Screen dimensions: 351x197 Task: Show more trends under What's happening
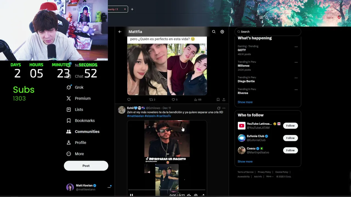coord(245,102)
